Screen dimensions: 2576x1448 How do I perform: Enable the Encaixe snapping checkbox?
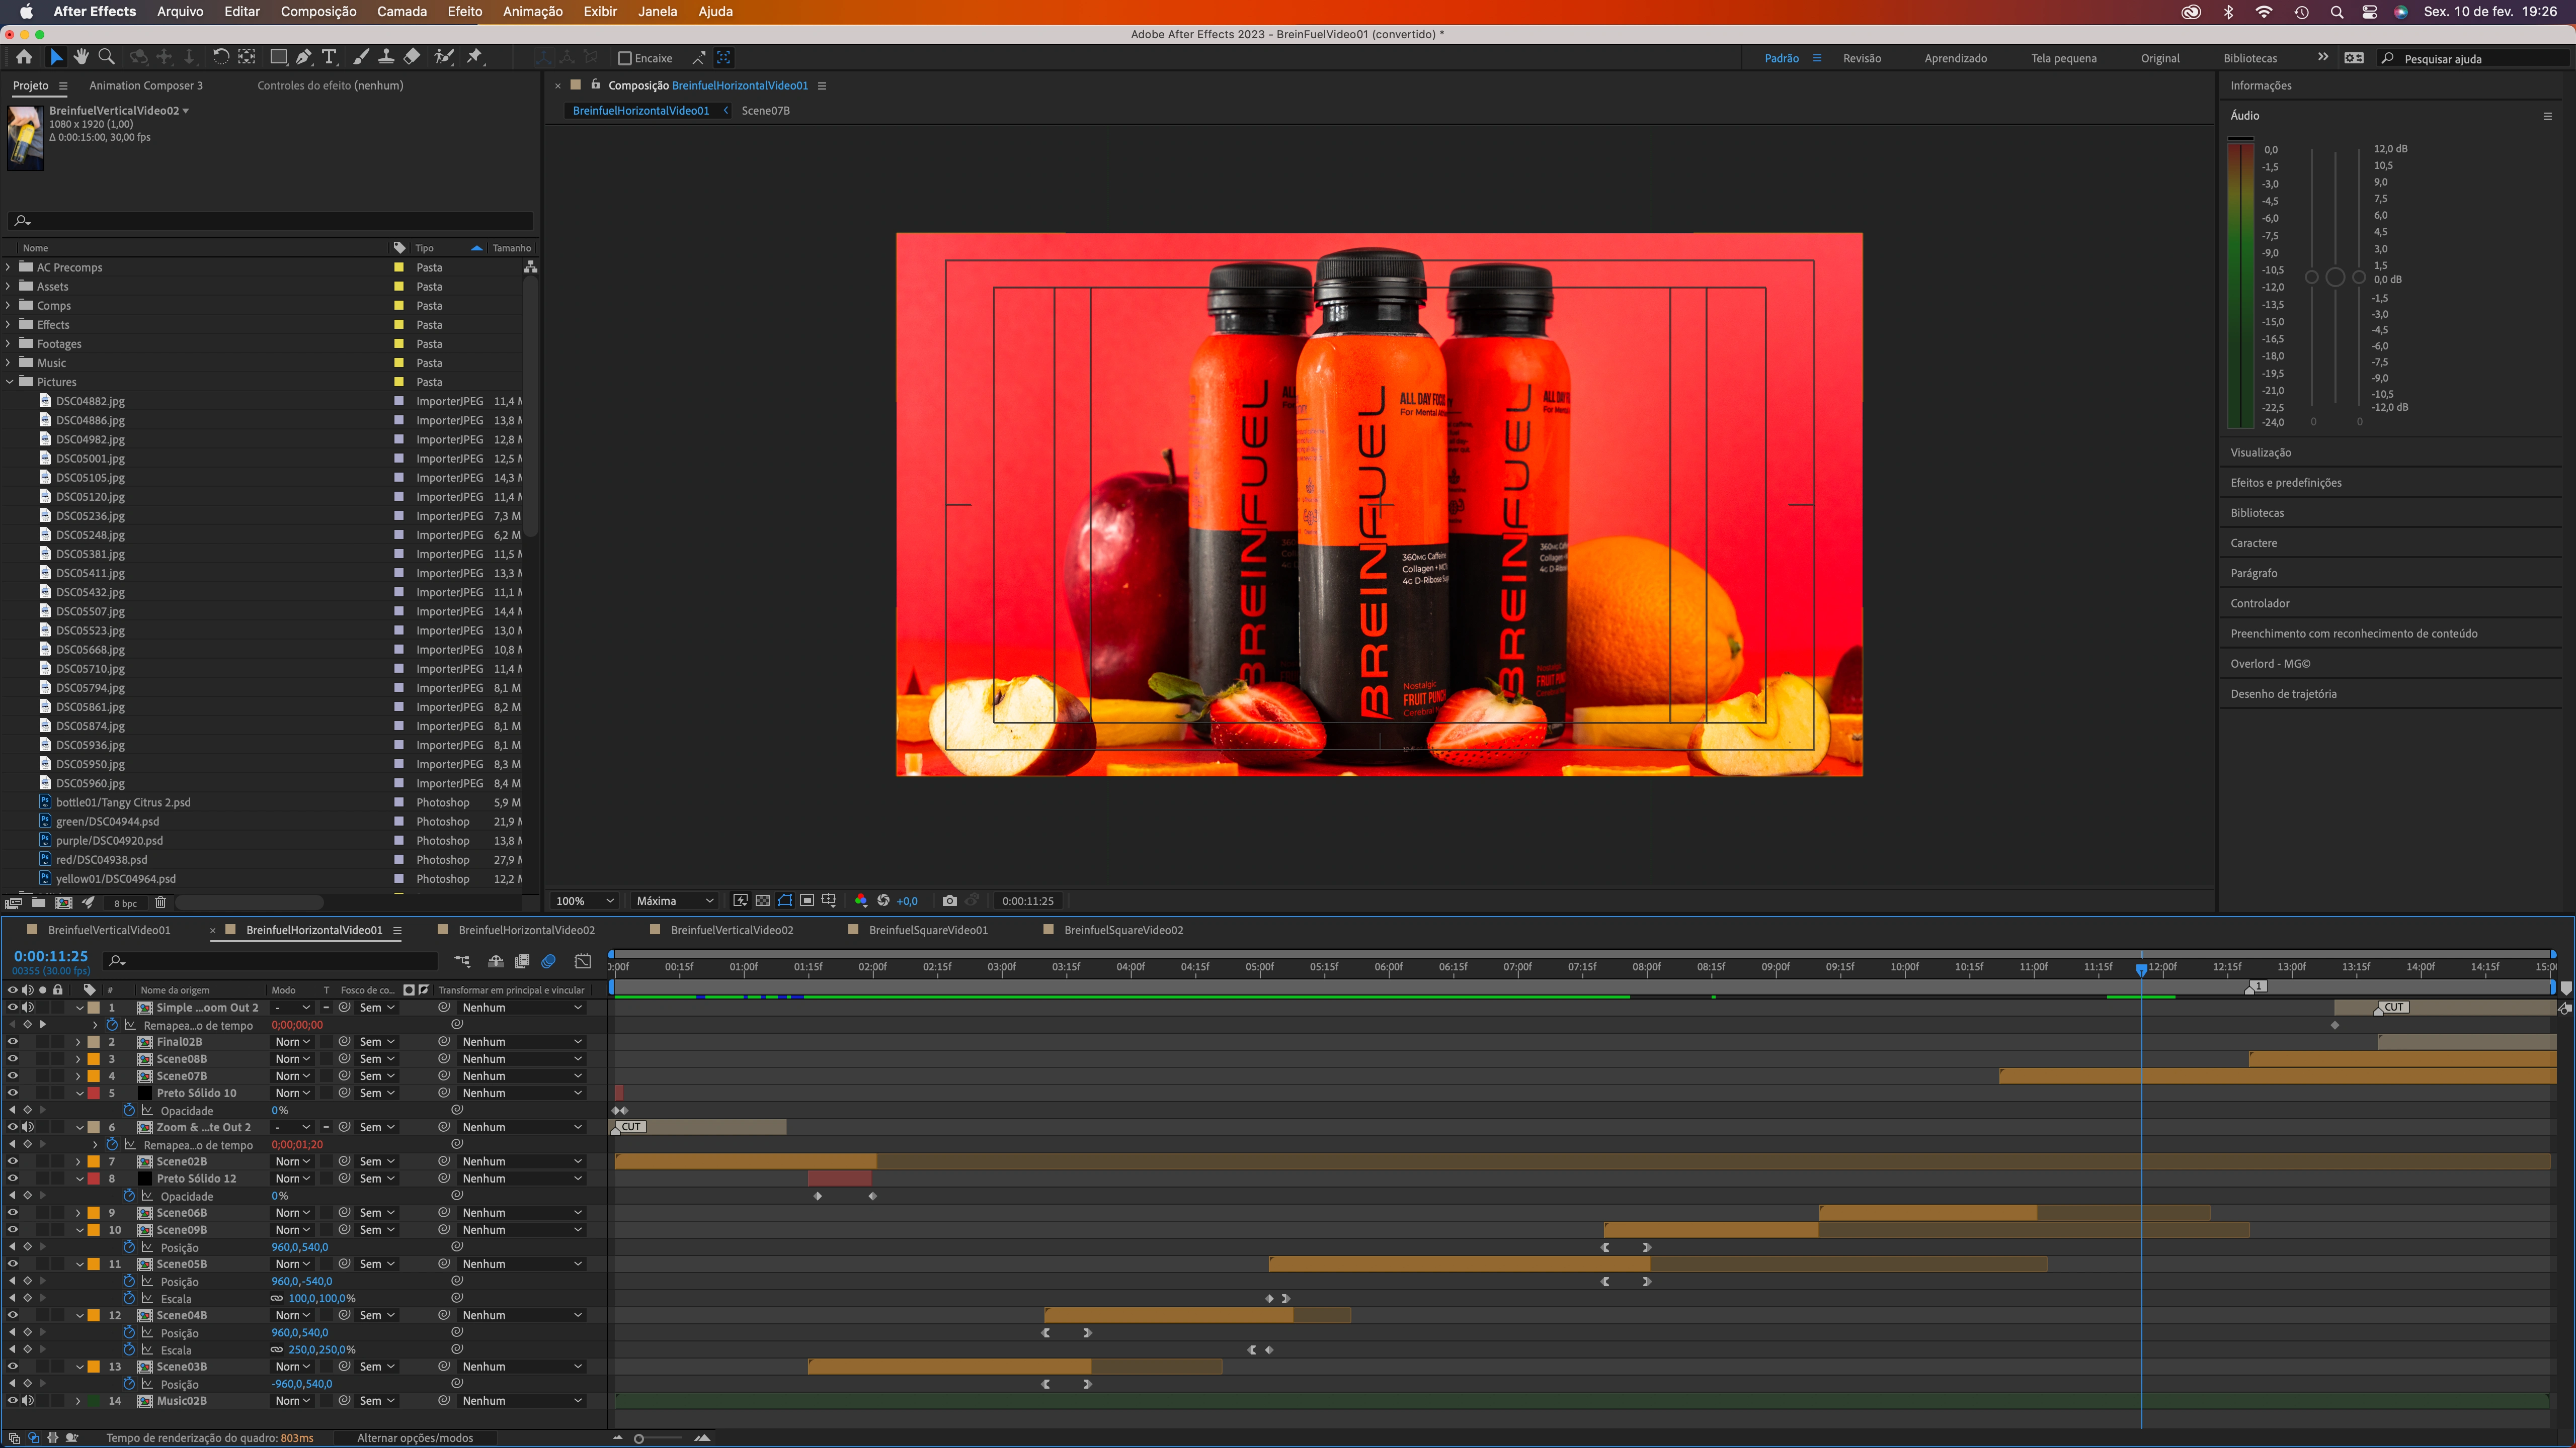(625, 58)
